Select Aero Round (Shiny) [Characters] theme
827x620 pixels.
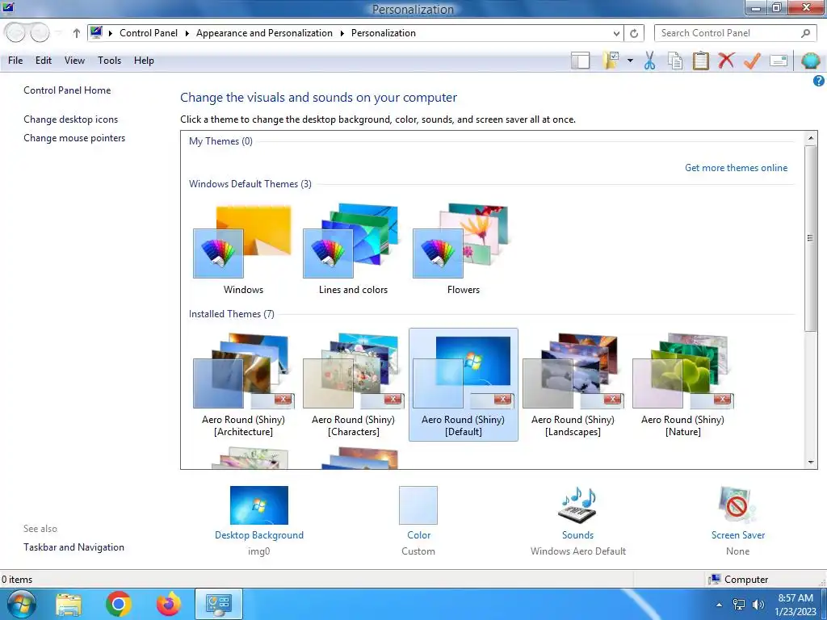pyautogui.click(x=353, y=385)
